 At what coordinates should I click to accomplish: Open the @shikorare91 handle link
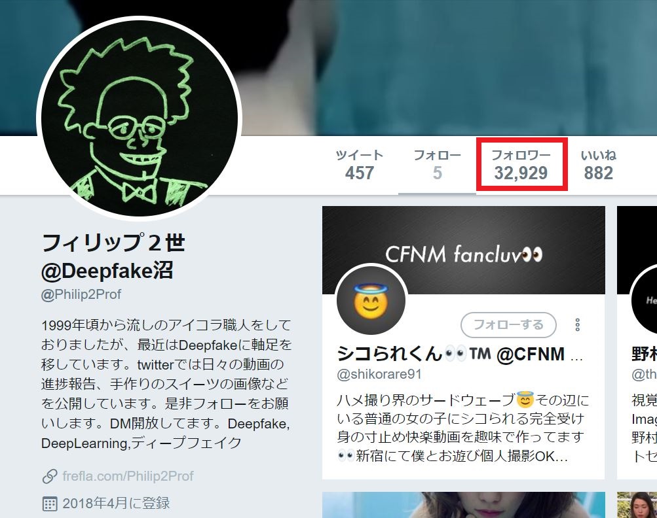pos(379,373)
